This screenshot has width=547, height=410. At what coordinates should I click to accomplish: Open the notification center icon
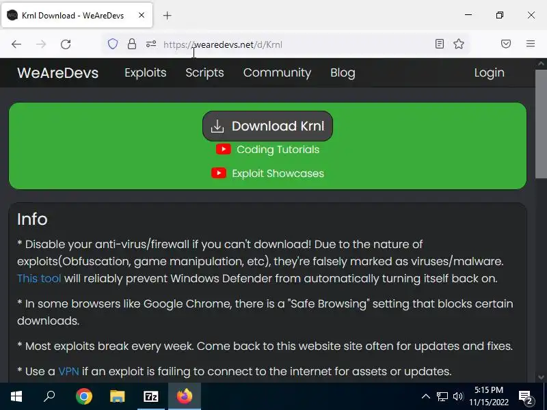coord(526,397)
